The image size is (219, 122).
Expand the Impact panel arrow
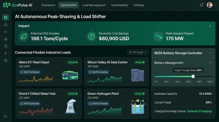tap(210, 26)
